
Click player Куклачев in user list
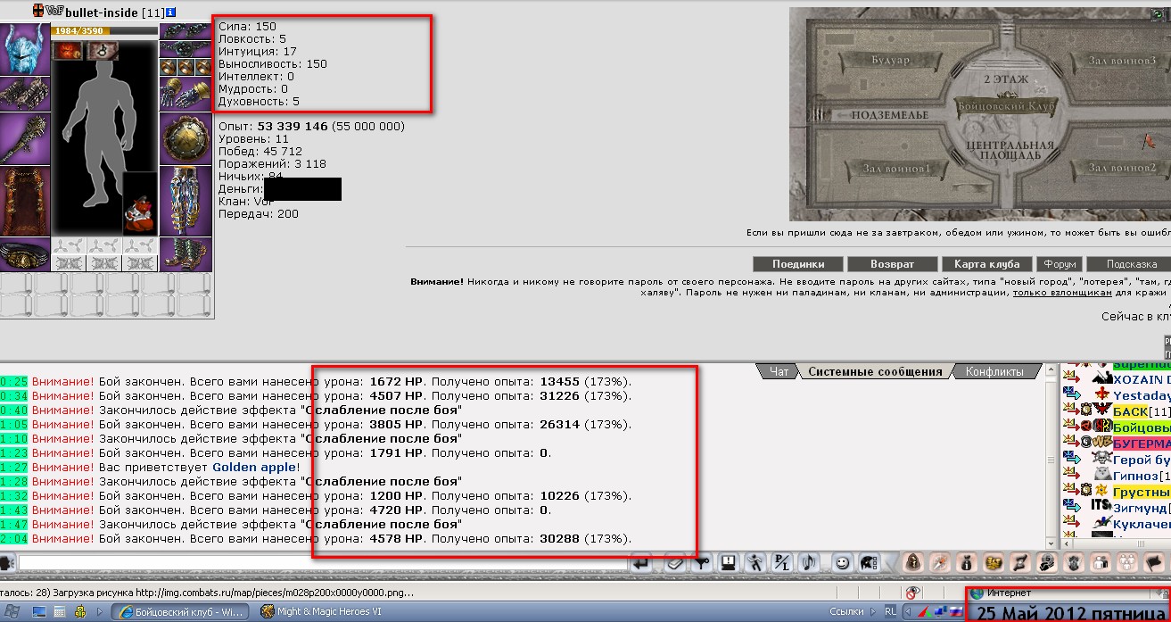[1142, 523]
